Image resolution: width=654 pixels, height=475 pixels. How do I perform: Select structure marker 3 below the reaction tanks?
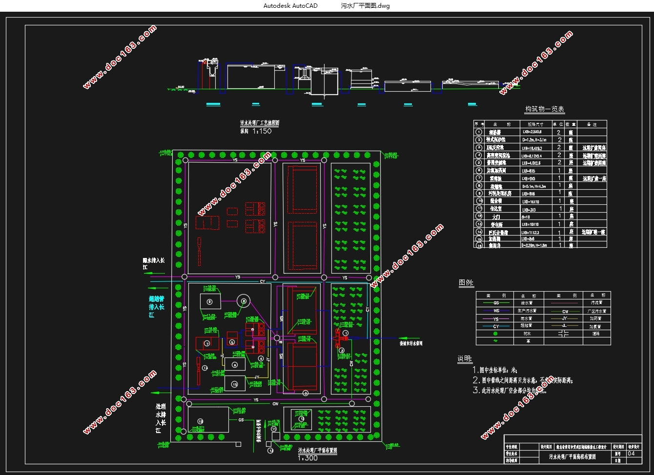[x=305, y=393]
